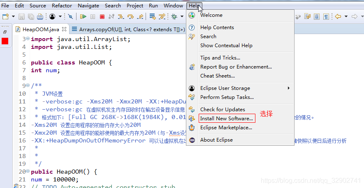Click the Debug bug icon

pos(174,16)
